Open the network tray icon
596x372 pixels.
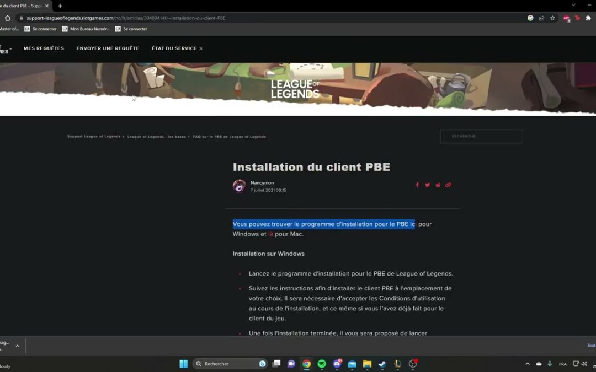tap(576, 364)
